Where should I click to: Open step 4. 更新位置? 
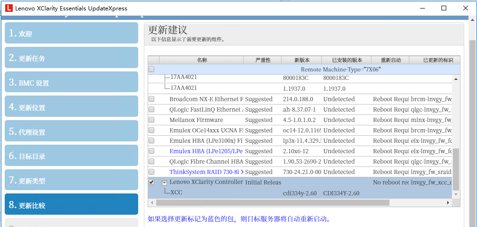71,107
